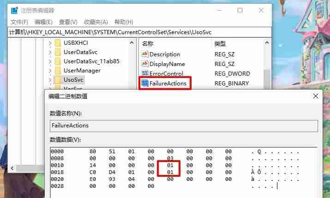Click byte 04 in row 0020
This screenshot has width=330, height=198.
coord(132,179)
